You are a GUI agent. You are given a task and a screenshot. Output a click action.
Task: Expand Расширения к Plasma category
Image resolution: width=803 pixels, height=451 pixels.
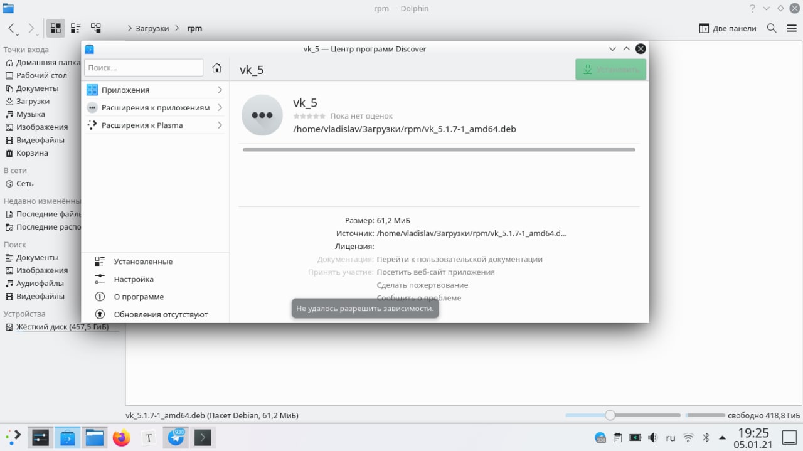click(x=154, y=125)
